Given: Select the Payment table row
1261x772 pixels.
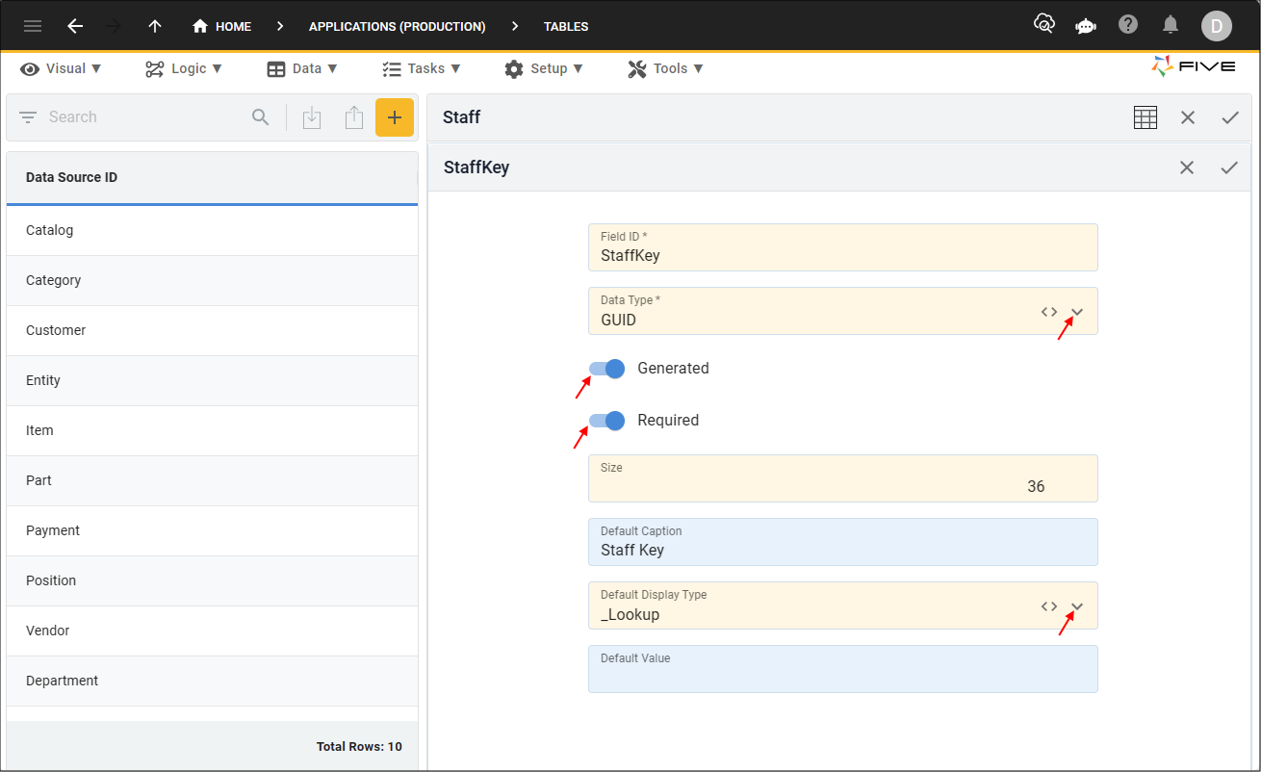Looking at the screenshot, I should coord(212,530).
